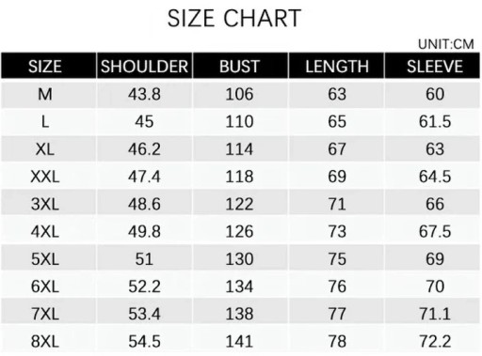Select the XL size row label

coord(45,149)
